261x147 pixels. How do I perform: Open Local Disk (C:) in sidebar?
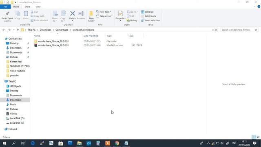pos(17,118)
